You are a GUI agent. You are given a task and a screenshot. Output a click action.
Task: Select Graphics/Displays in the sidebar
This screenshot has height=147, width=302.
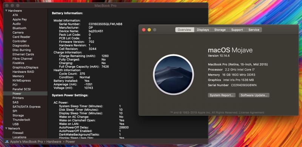pos(25,67)
